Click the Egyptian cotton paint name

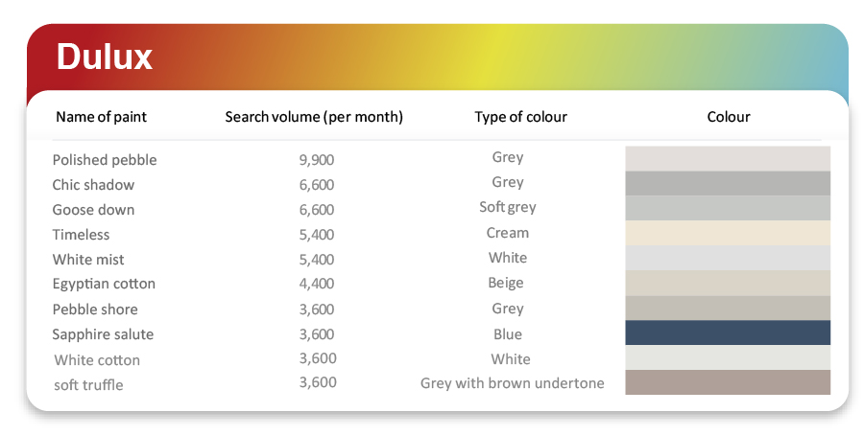[104, 284]
